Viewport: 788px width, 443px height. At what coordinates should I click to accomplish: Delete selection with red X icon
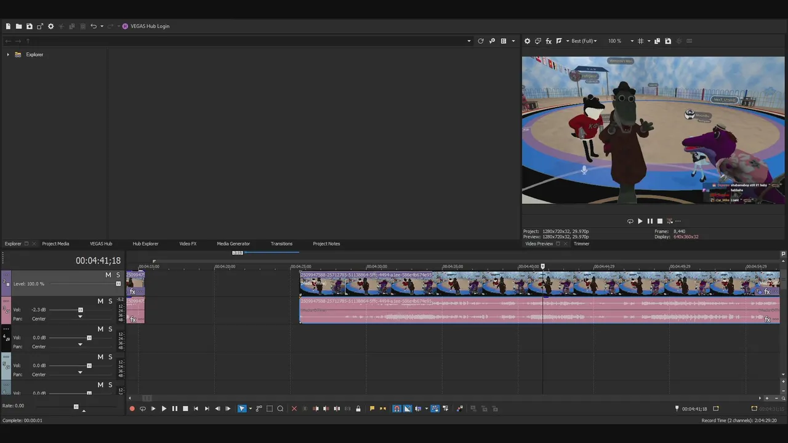pos(294,409)
